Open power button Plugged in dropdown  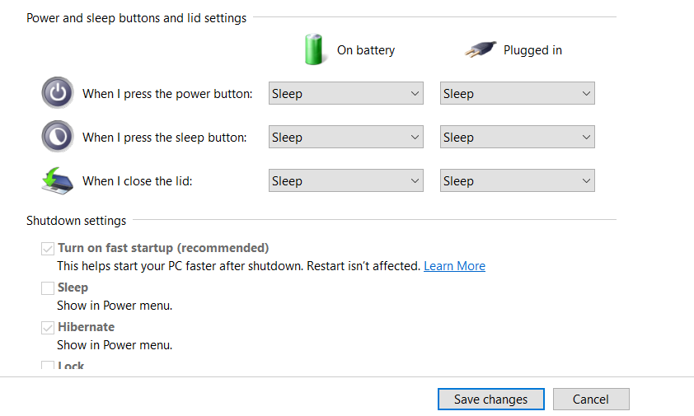pos(517,94)
